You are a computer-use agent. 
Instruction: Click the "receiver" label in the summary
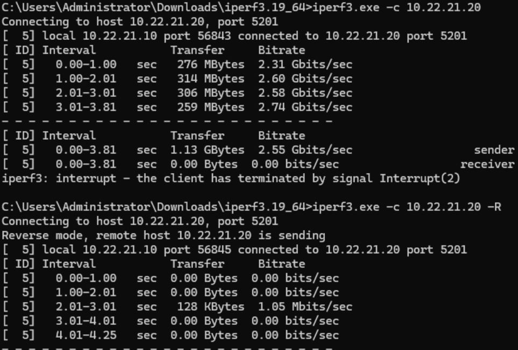487,164
